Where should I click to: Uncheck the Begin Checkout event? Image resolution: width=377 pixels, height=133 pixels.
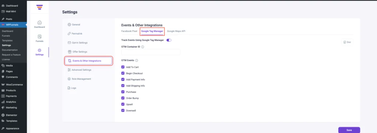(123, 73)
